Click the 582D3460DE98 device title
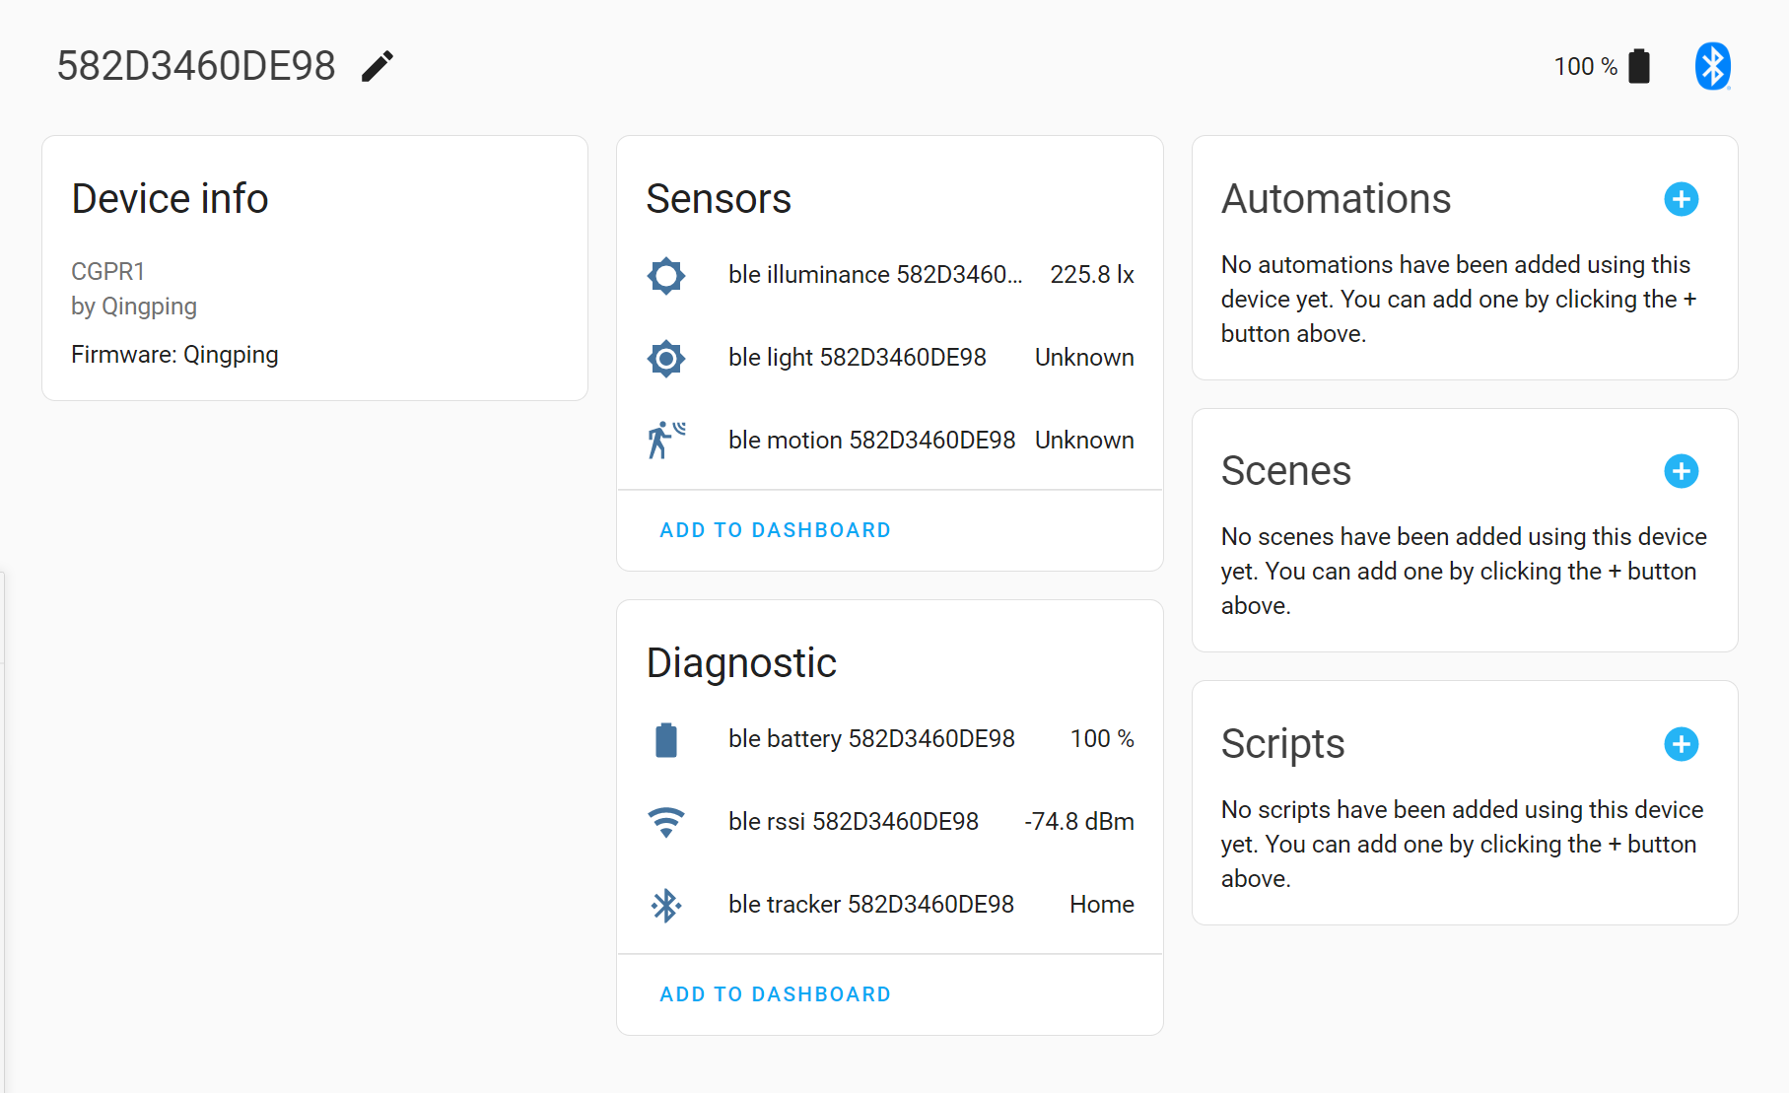 click(x=196, y=63)
